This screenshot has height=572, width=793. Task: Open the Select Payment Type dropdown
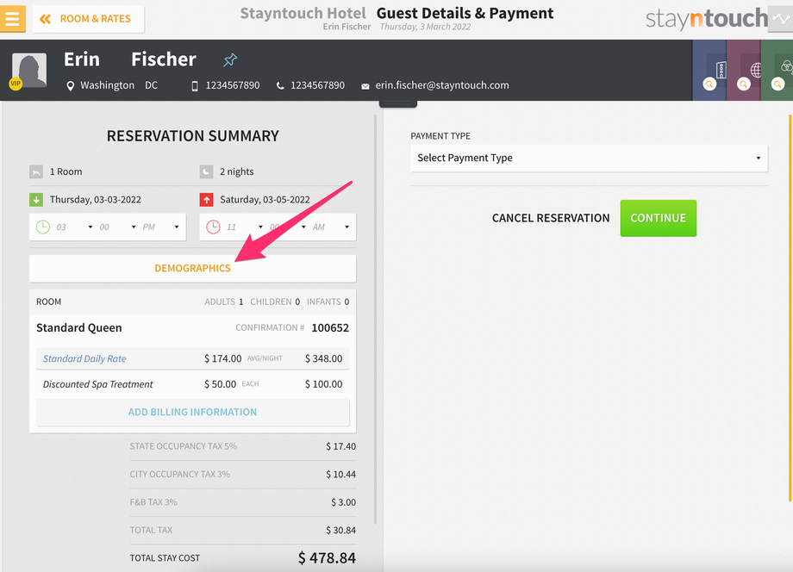click(x=590, y=159)
